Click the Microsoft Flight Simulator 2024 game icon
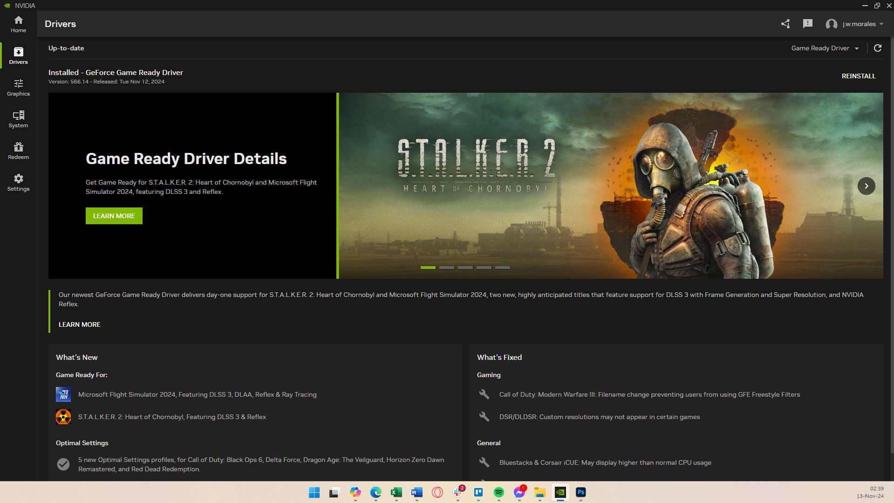894x503 pixels. (63, 394)
